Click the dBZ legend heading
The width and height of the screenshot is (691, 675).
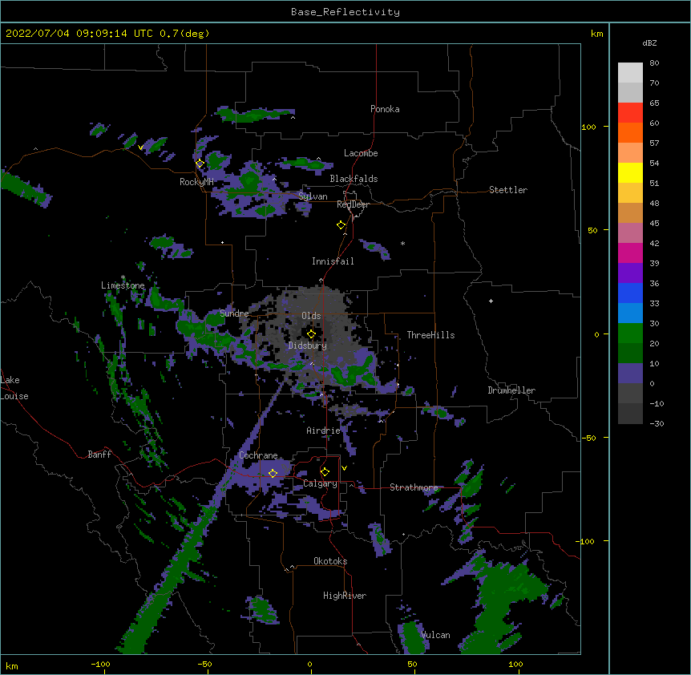coord(649,42)
